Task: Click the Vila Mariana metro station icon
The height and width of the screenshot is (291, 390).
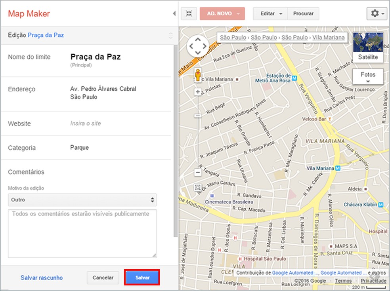Action: [x=338, y=168]
